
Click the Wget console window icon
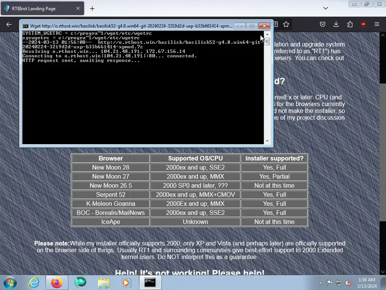pos(25,26)
